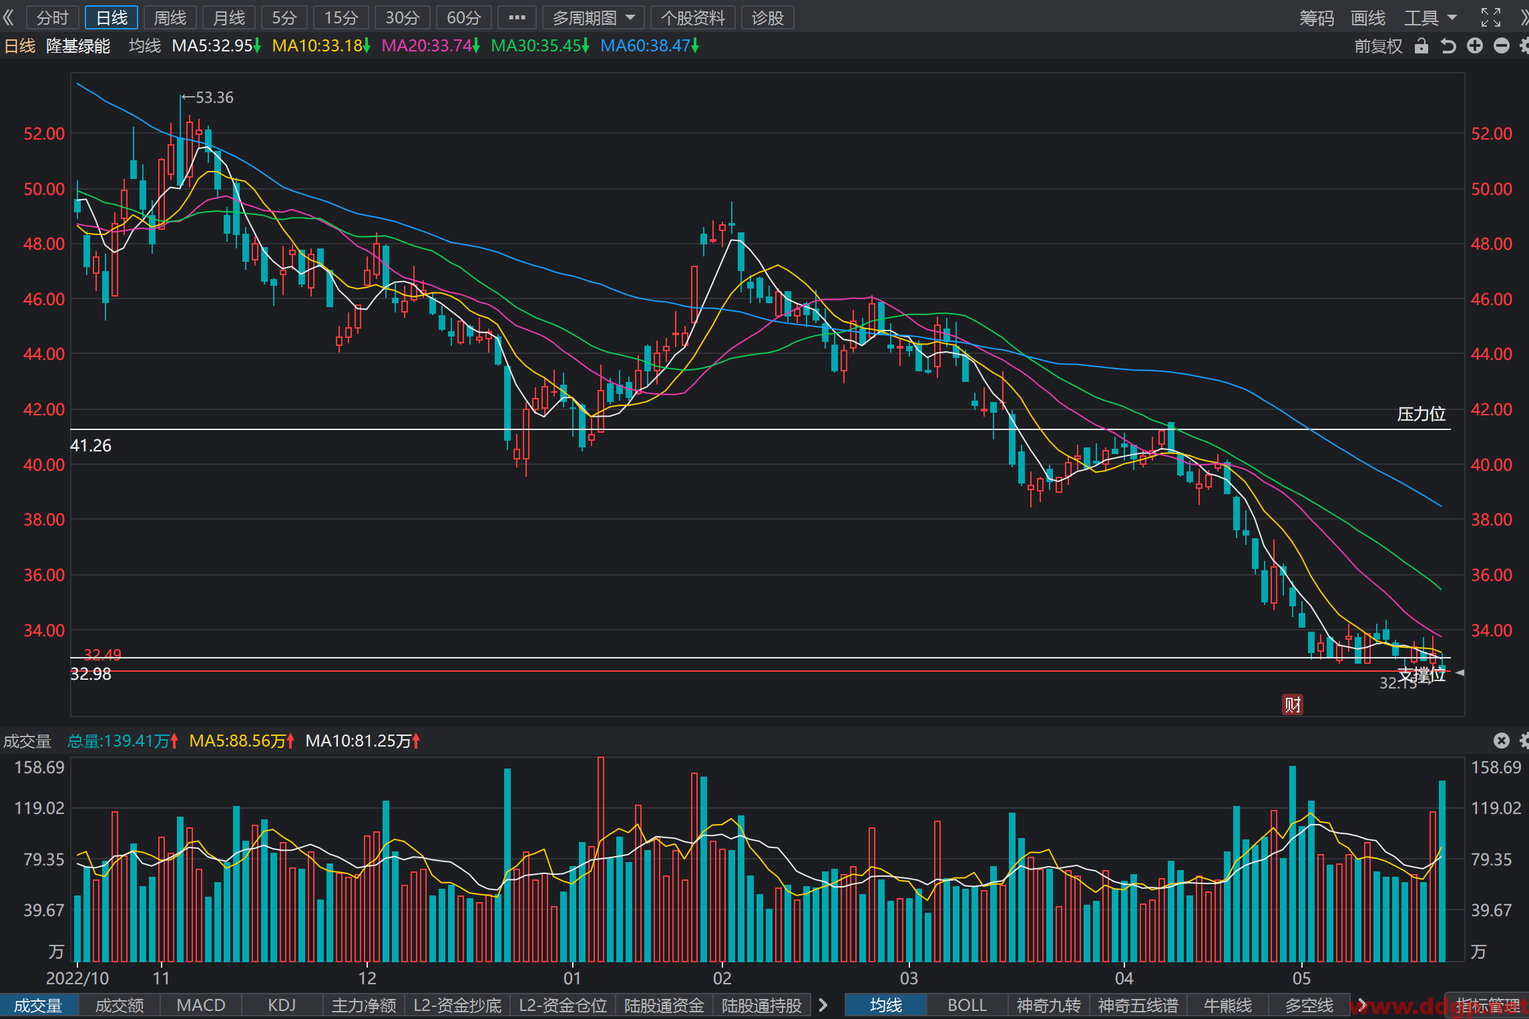
Task: Expand the 多周期图 dropdown
Action: click(593, 18)
